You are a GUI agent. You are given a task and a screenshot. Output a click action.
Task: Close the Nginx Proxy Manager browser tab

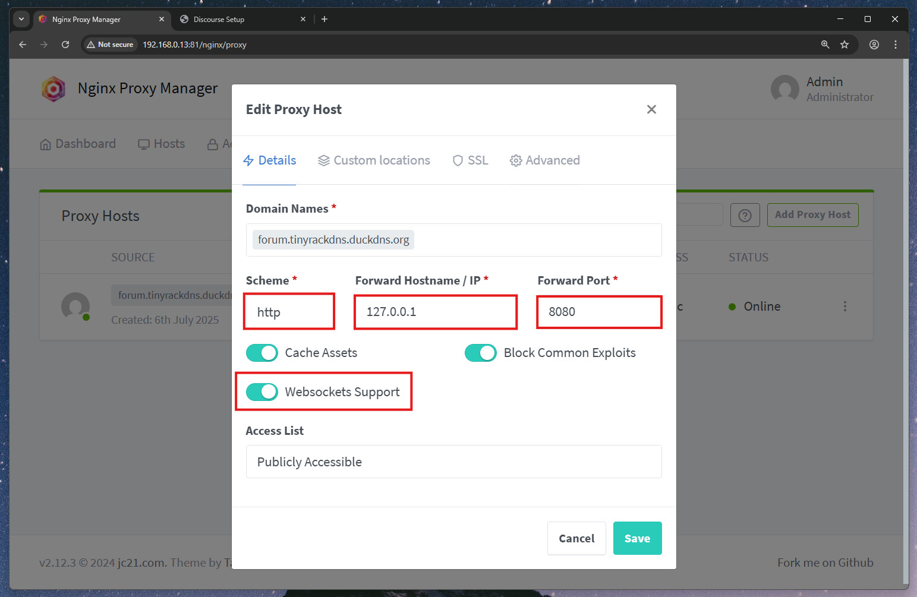tap(162, 19)
